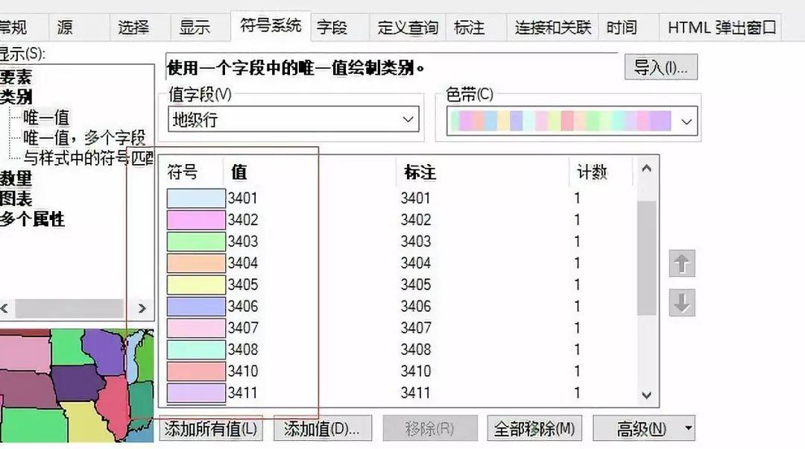This screenshot has width=805, height=449.
Task: Switch to the 定义查询 tab
Action: pyautogui.click(x=408, y=27)
